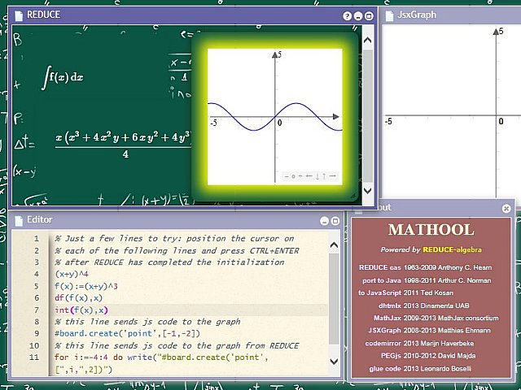521x390 pixels.
Task: Place cursor on line 'int(f(x),x)'
Action: click(x=81, y=310)
